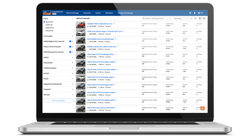Expand the Aufbau filter
Image resolution: width=248 pixels, height=137 pixels.
tap(73, 57)
